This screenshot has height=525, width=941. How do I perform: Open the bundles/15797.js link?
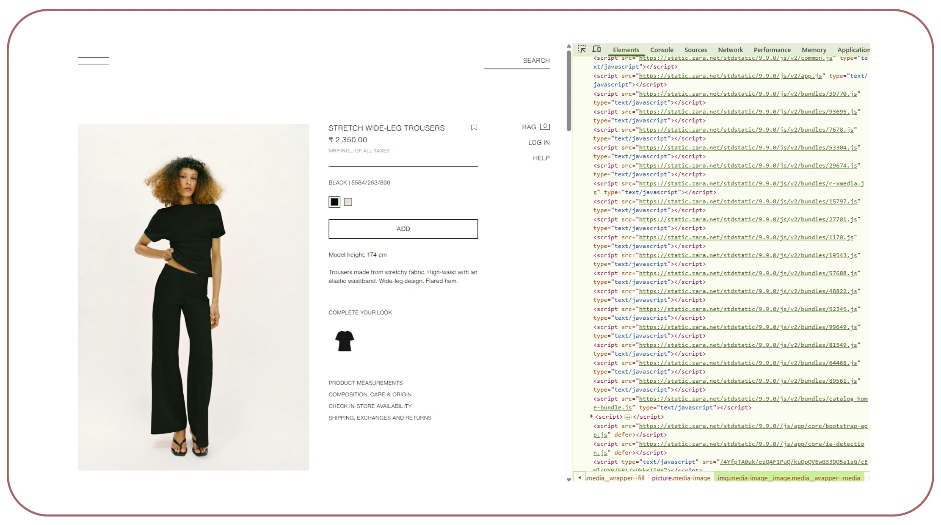(x=748, y=202)
